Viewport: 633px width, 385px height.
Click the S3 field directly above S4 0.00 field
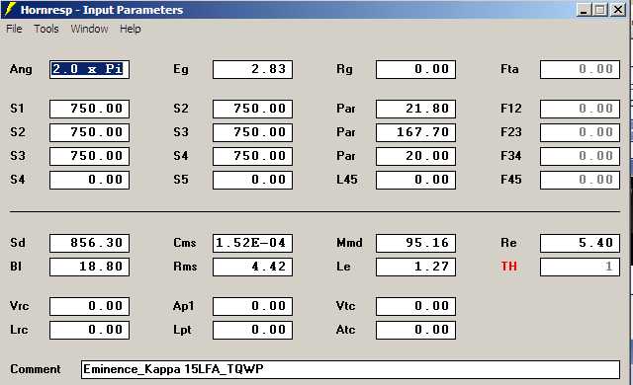89,156
